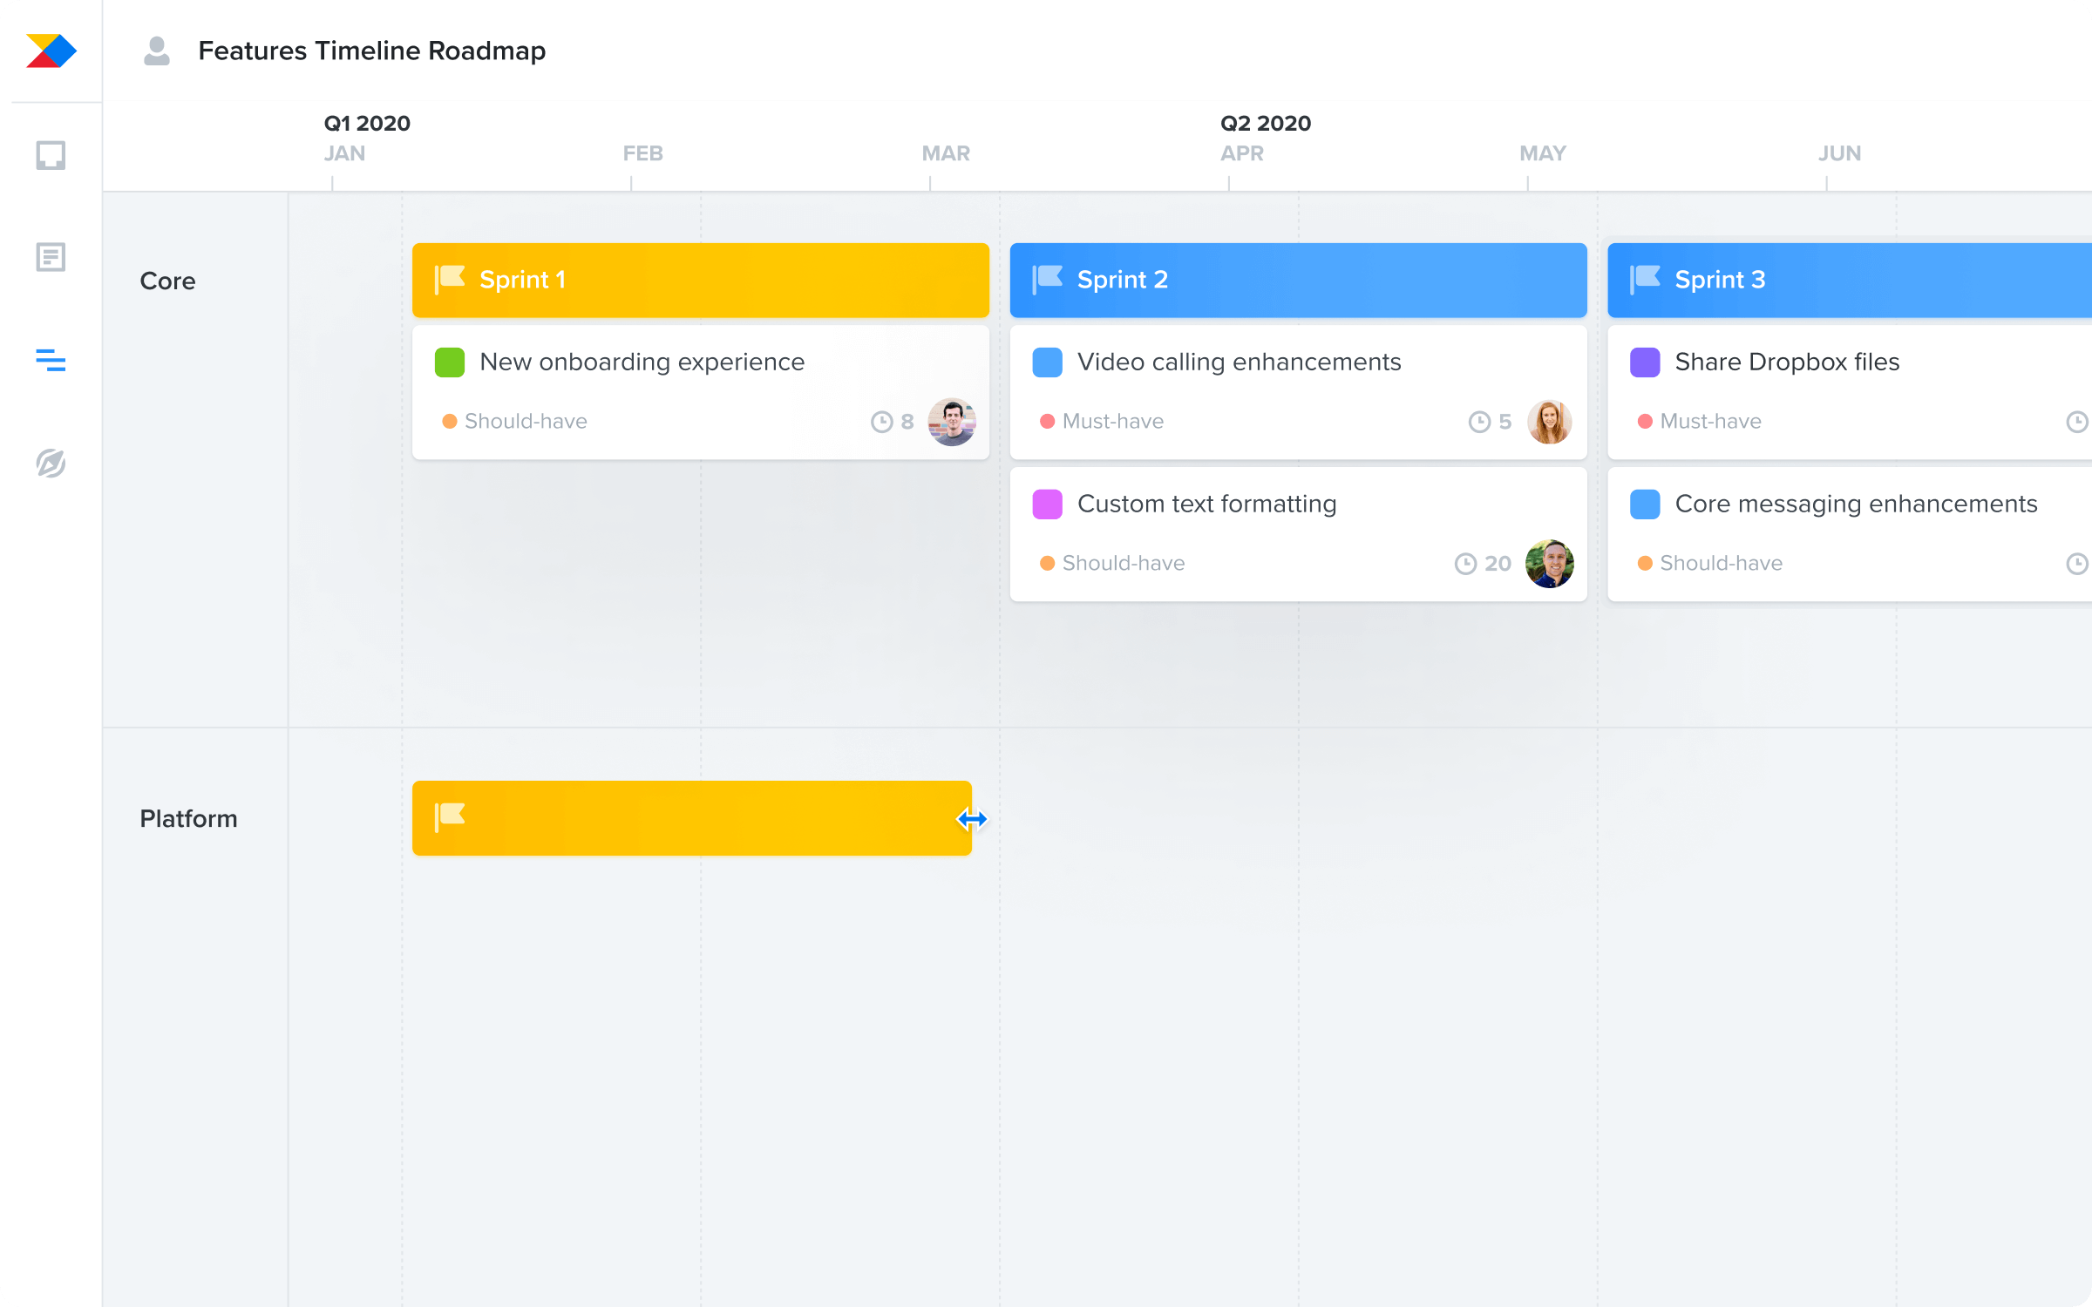Click the MAR month marker

(x=946, y=153)
